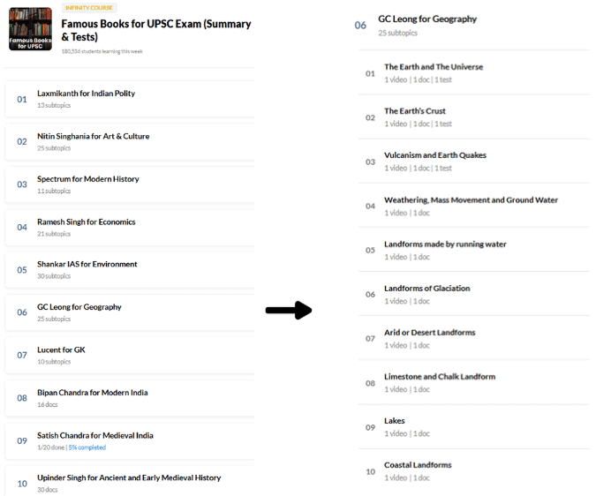This screenshot has width=596, height=496.
Task: Open Bipan Chandra for Modern India
Action: coord(130,398)
